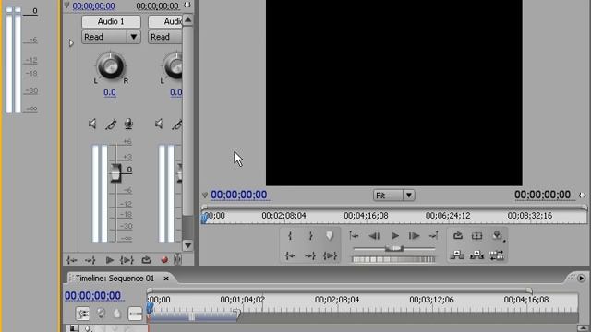Click Timeline ruler at 00;02;08;04
This screenshot has width=591, height=332.
point(337,300)
